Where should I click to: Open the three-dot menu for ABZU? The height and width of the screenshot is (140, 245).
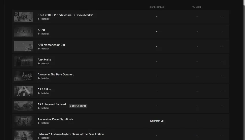(222, 31)
